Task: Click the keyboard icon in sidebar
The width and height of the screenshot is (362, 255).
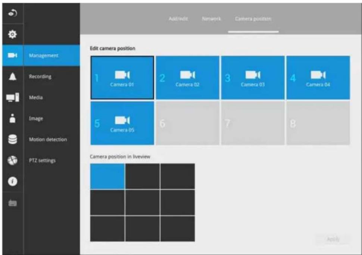Action: [x=12, y=203]
